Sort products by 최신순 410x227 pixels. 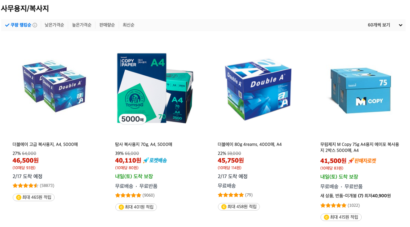tap(128, 25)
